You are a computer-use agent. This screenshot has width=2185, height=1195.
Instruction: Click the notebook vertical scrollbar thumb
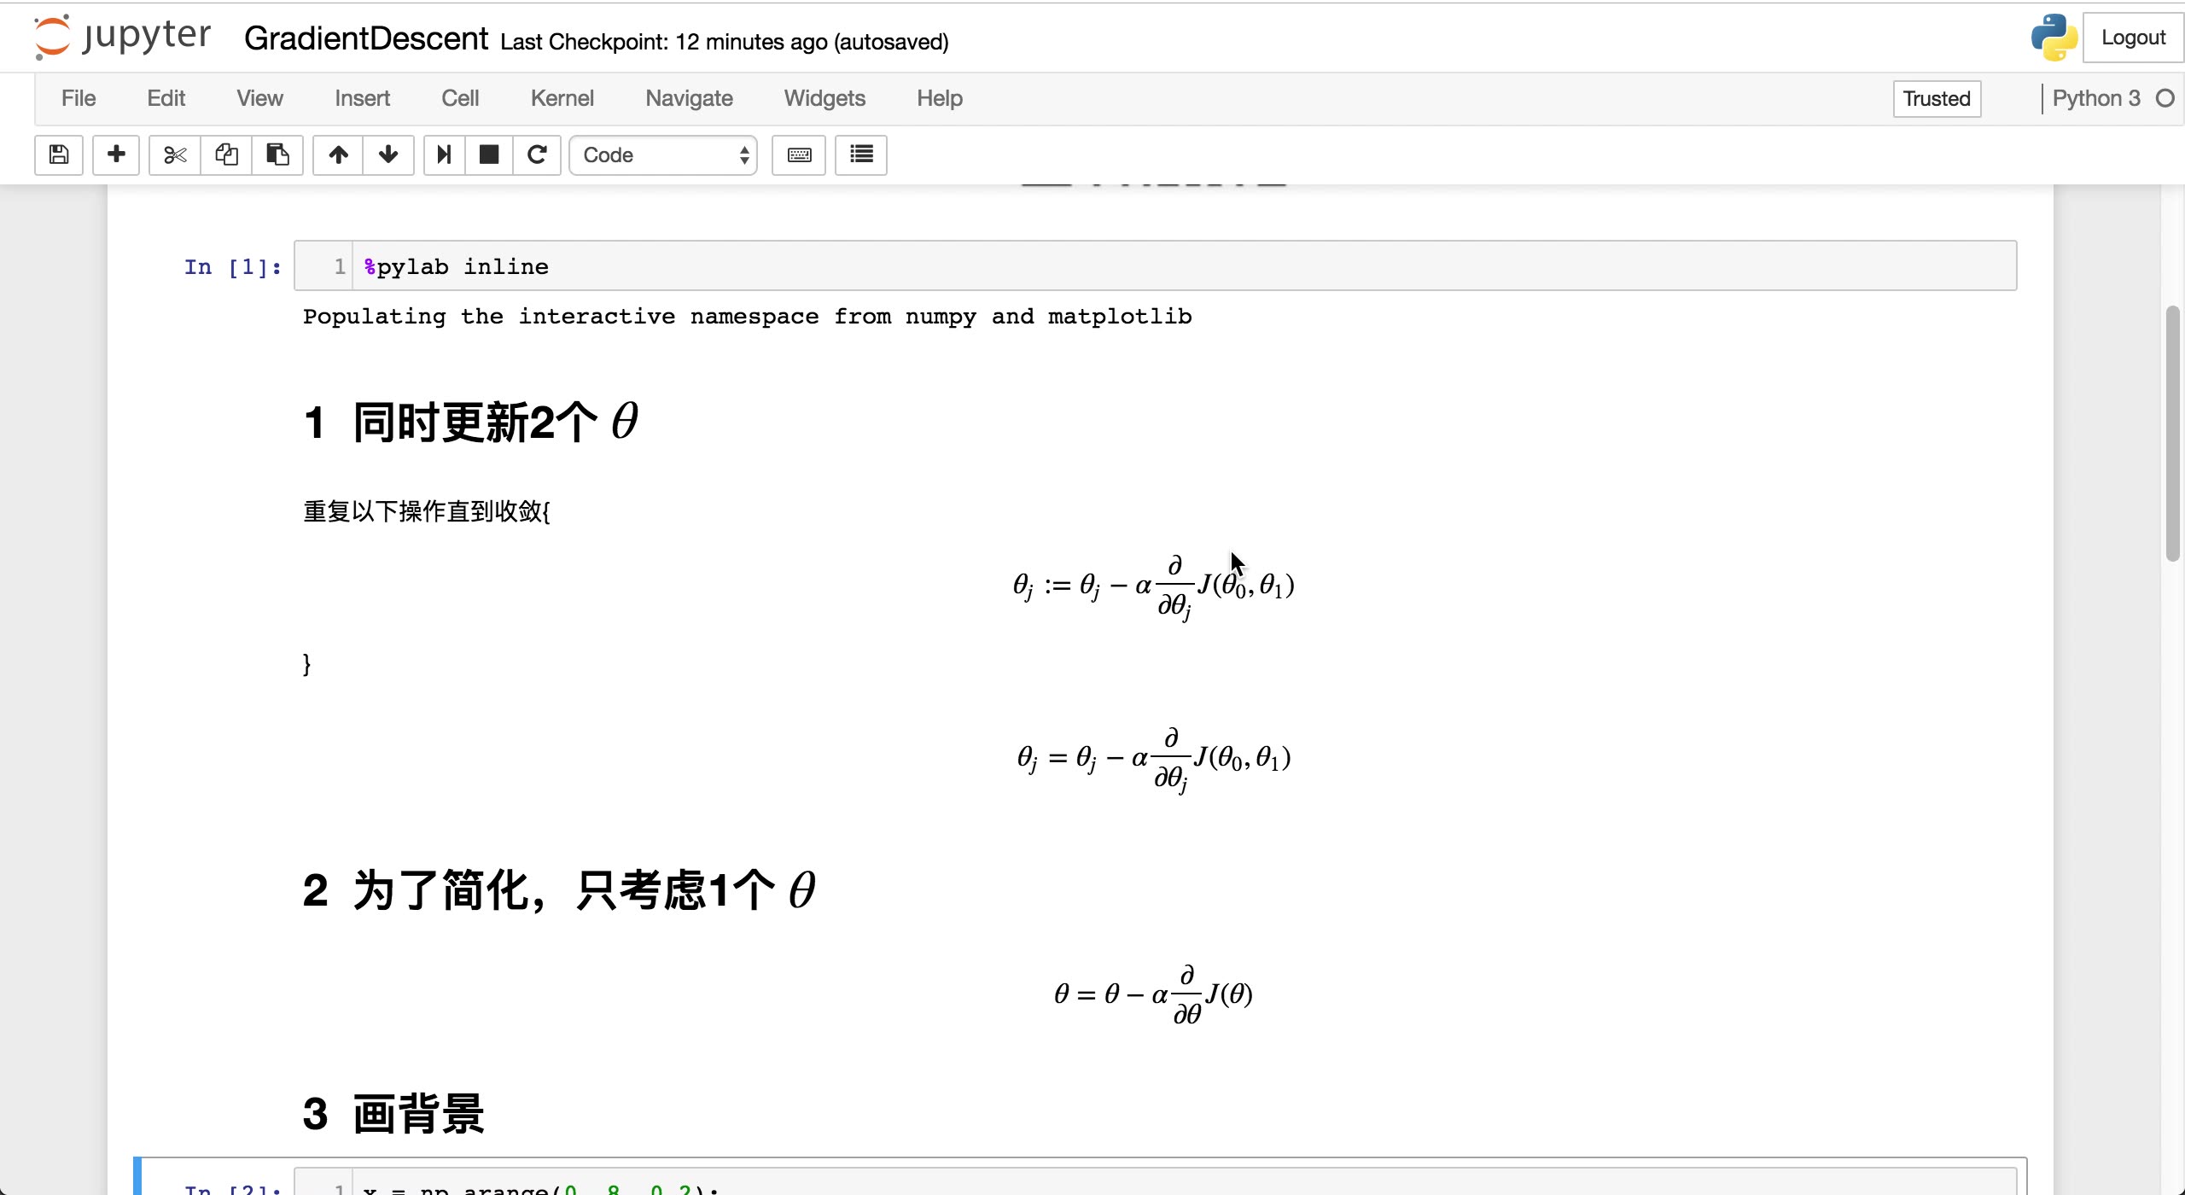(x=2173, y=433)
